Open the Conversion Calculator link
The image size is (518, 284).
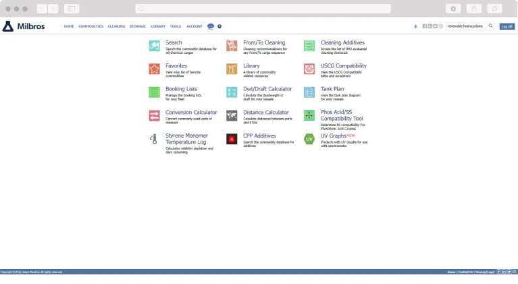(191, 113)
